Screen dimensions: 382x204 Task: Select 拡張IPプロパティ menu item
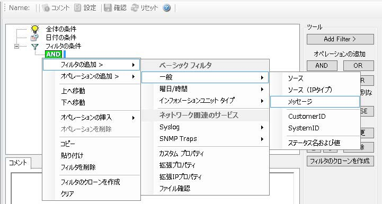point(205,176)
